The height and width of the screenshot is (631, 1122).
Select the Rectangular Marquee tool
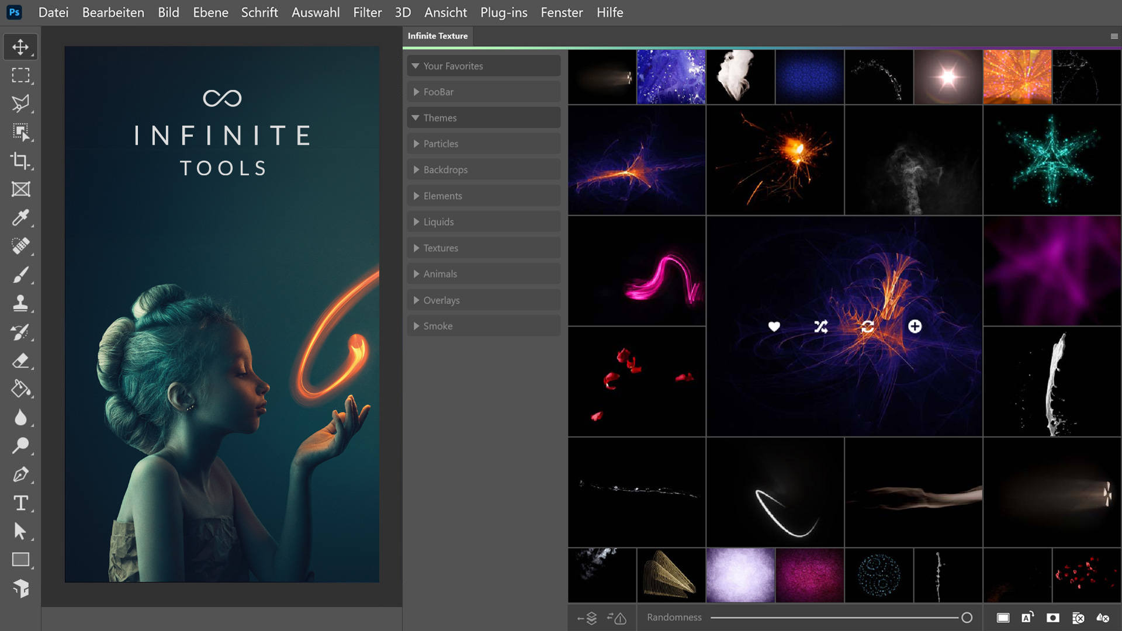[20, 75]
